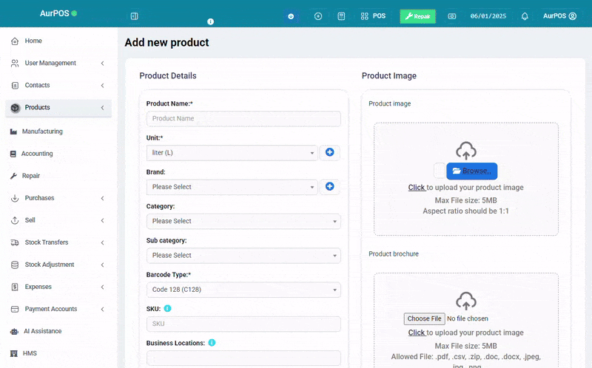592x368 pixels.
Task: Click the SKU info icon
Action: tap(168, 308)
